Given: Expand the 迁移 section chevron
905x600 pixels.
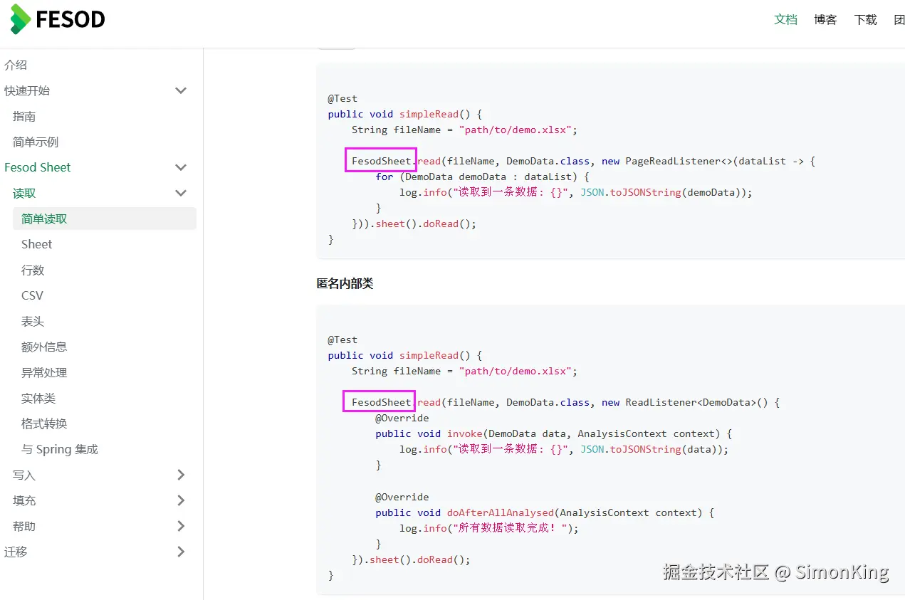Looking at the screenshot, I should 181,552.
